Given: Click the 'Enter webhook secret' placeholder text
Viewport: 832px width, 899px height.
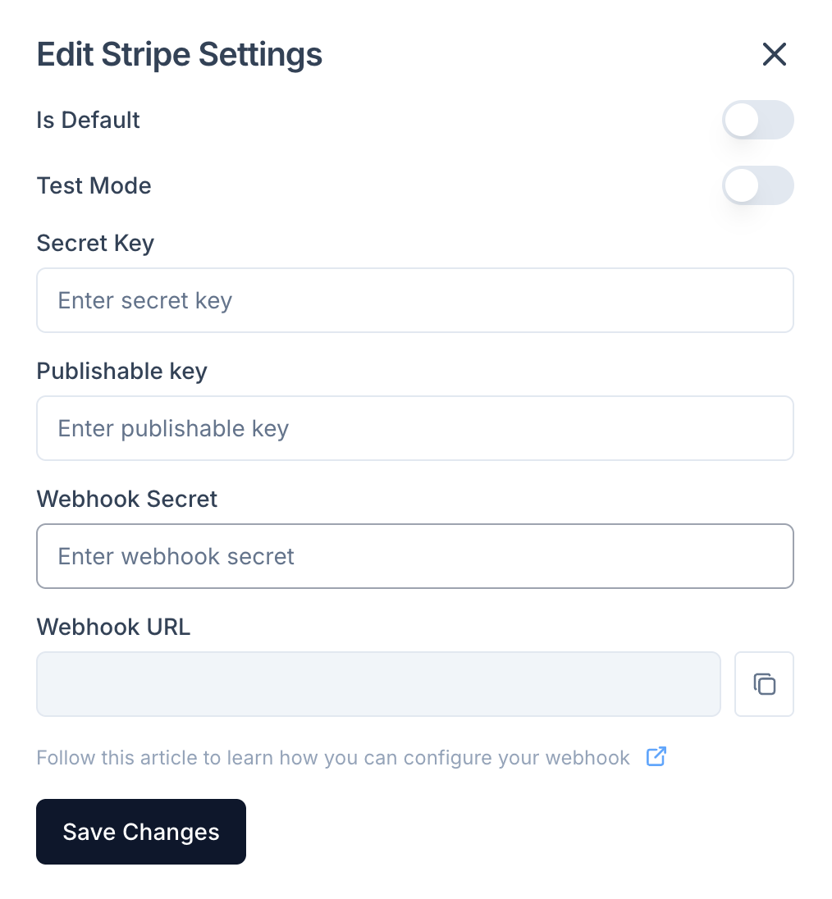Looking at the screenshot, I should [176, 556].
